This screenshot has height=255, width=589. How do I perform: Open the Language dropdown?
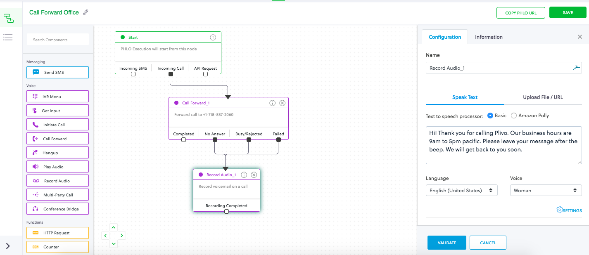click(x=461, y=190)
